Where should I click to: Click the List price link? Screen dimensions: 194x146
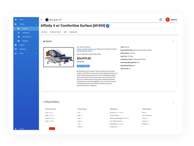click(x=80, y=62)
